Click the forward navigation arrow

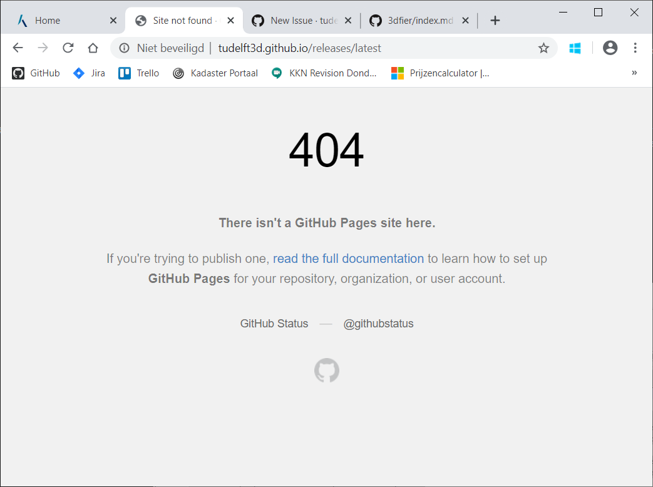click(43, 48)
